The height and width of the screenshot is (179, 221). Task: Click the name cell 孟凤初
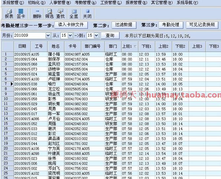click(56, 64)
